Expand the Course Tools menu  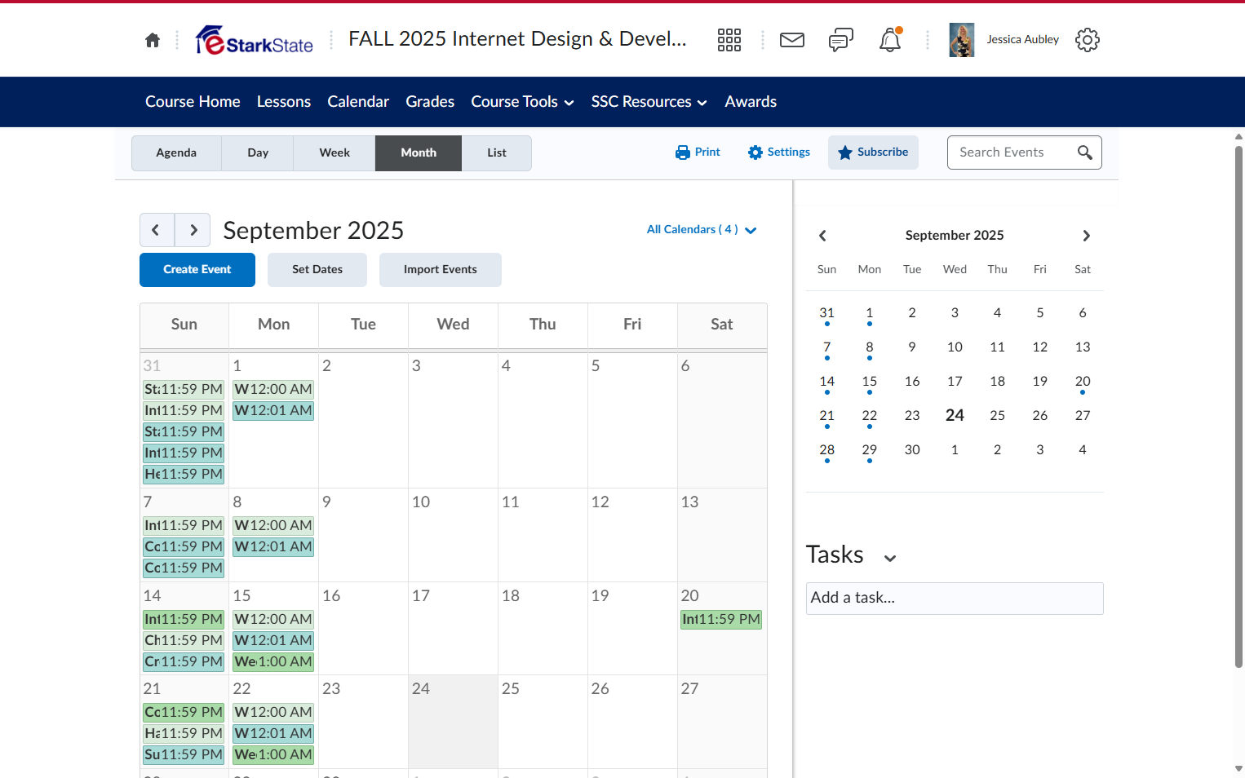point(522,102)
